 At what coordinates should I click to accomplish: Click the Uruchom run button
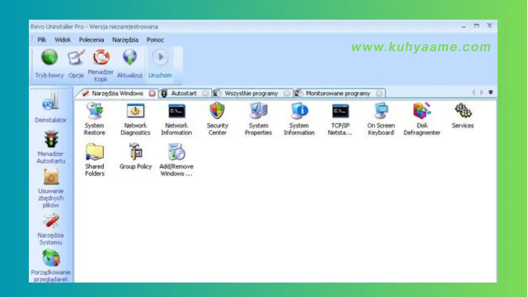160,64
